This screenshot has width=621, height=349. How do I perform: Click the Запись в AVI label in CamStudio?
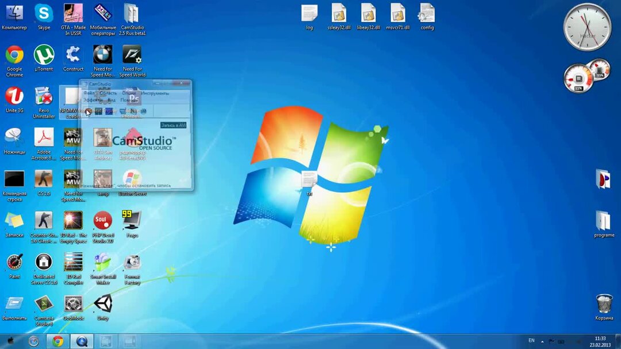coord(173,125)
